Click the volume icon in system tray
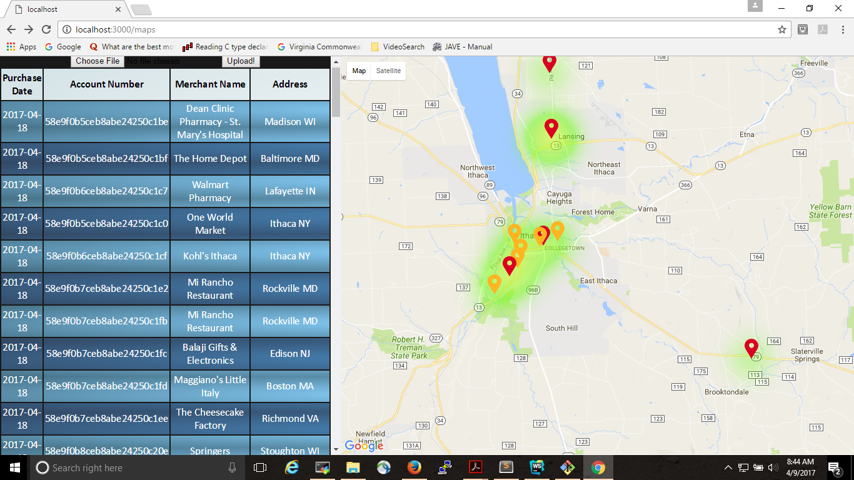 tap(773, 467)
